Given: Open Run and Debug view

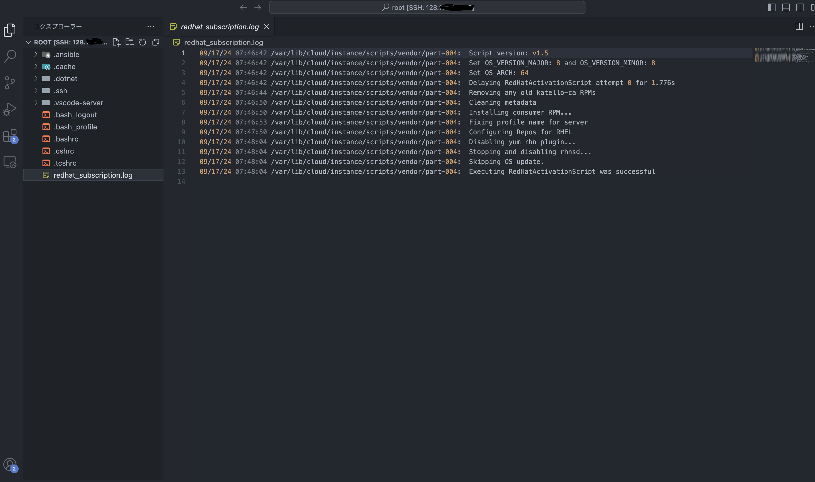Looking at the screenshot, I should [10, 109].
